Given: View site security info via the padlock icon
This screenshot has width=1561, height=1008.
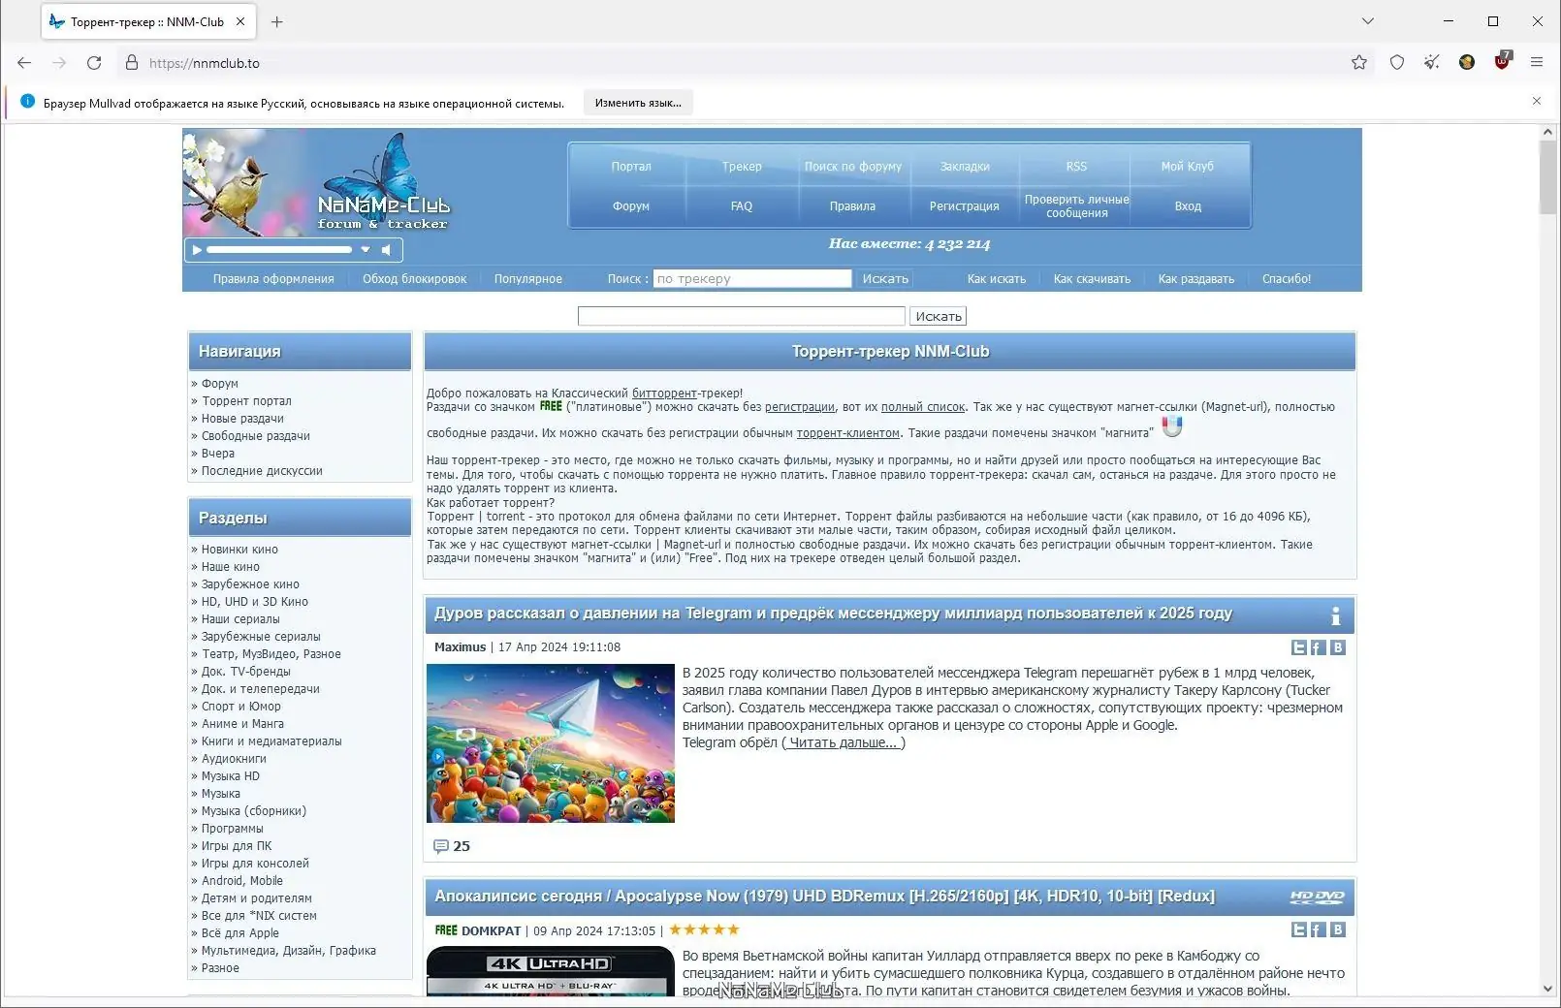Looking at the screenshot, I should (x=132, y=63).
